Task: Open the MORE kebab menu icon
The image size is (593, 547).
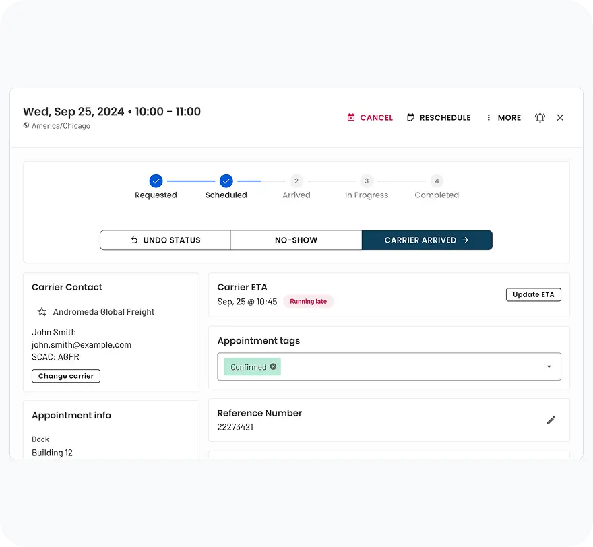Action: pos(489,117)
